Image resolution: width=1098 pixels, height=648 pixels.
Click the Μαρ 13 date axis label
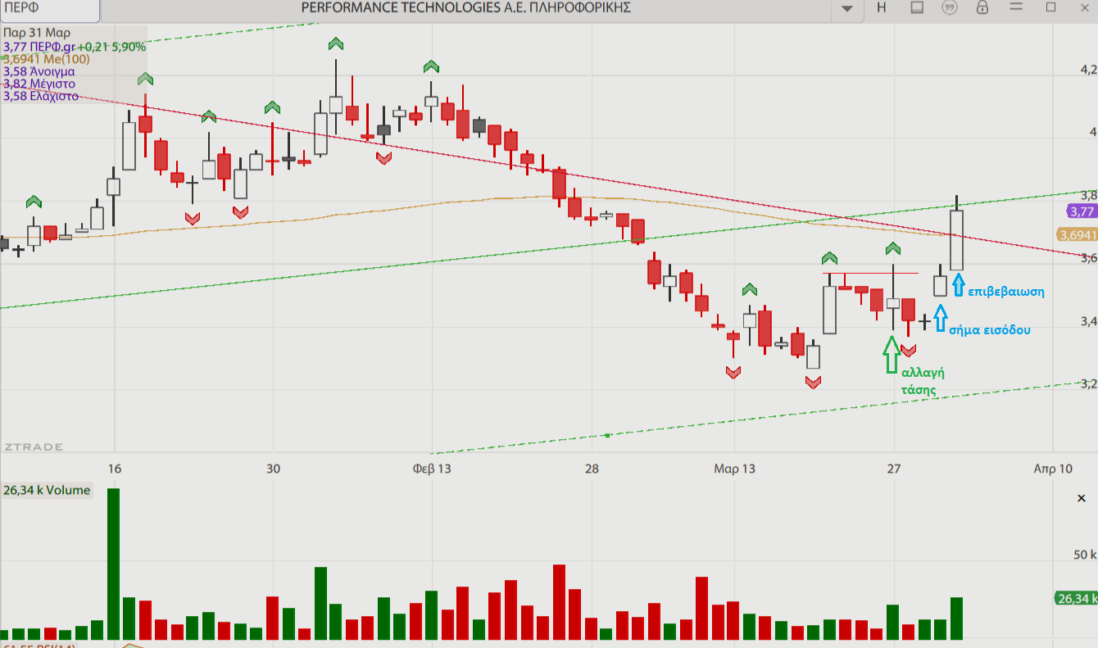pyautogui.click(x=734, y=469)
